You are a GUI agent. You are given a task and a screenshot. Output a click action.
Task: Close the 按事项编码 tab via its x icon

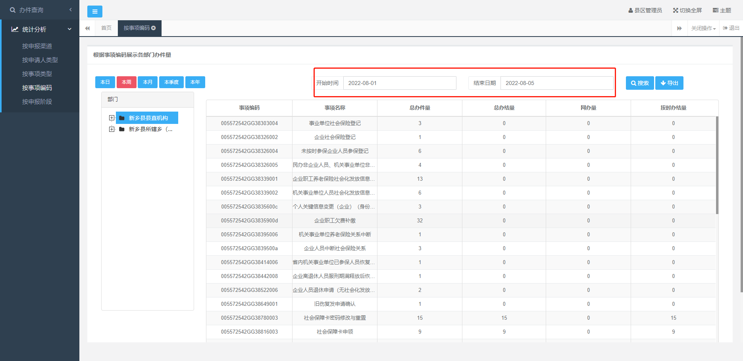(154, 28)
